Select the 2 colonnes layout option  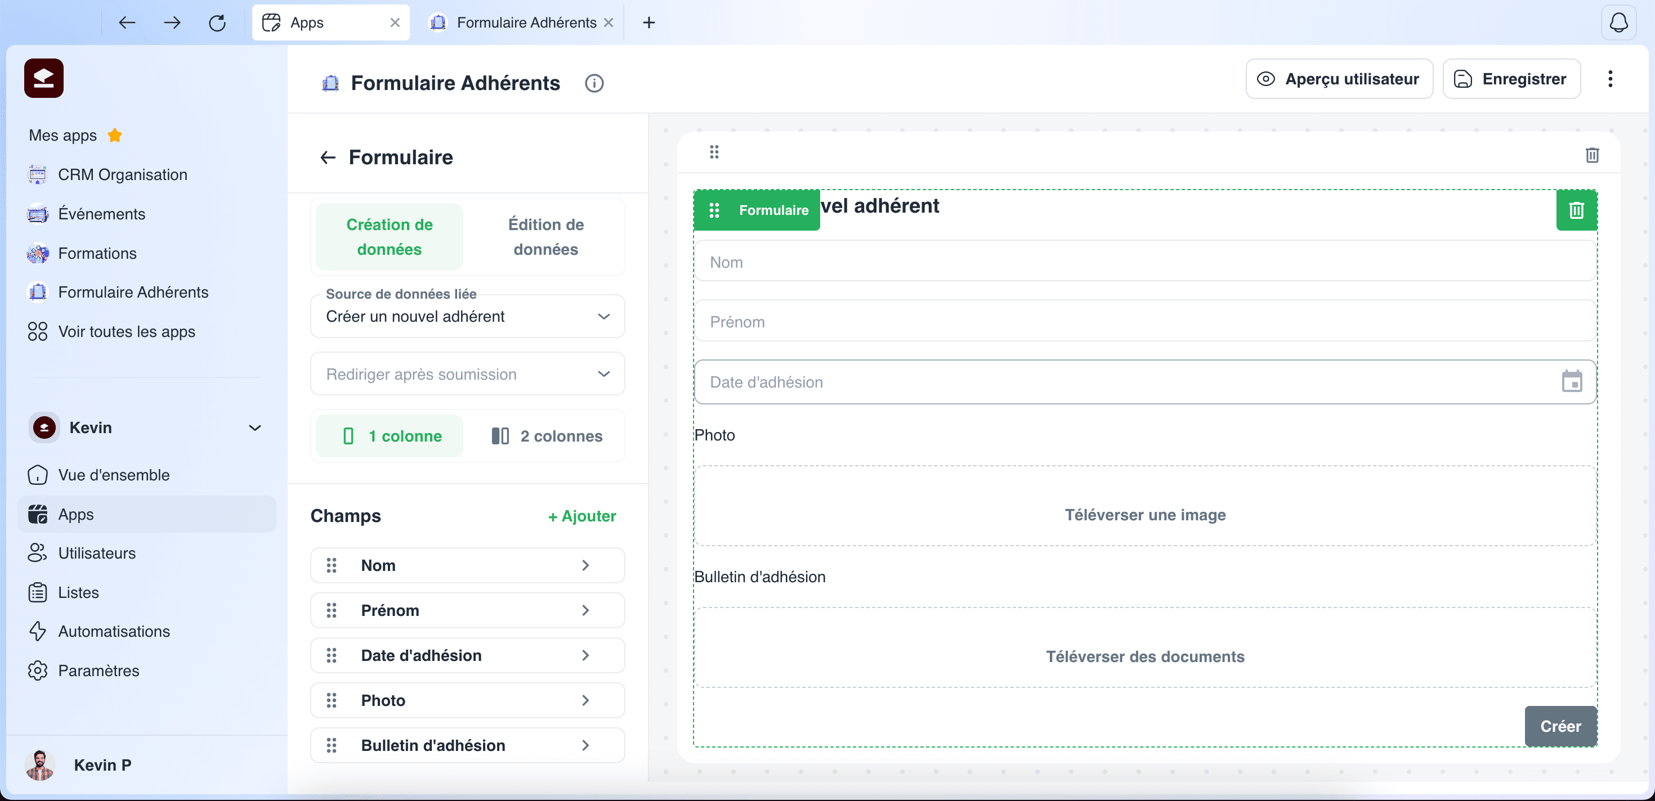[x=546, y=436]
